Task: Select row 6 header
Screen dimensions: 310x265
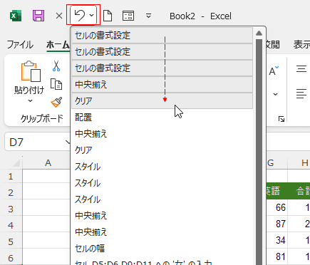Action: [11, 258]
